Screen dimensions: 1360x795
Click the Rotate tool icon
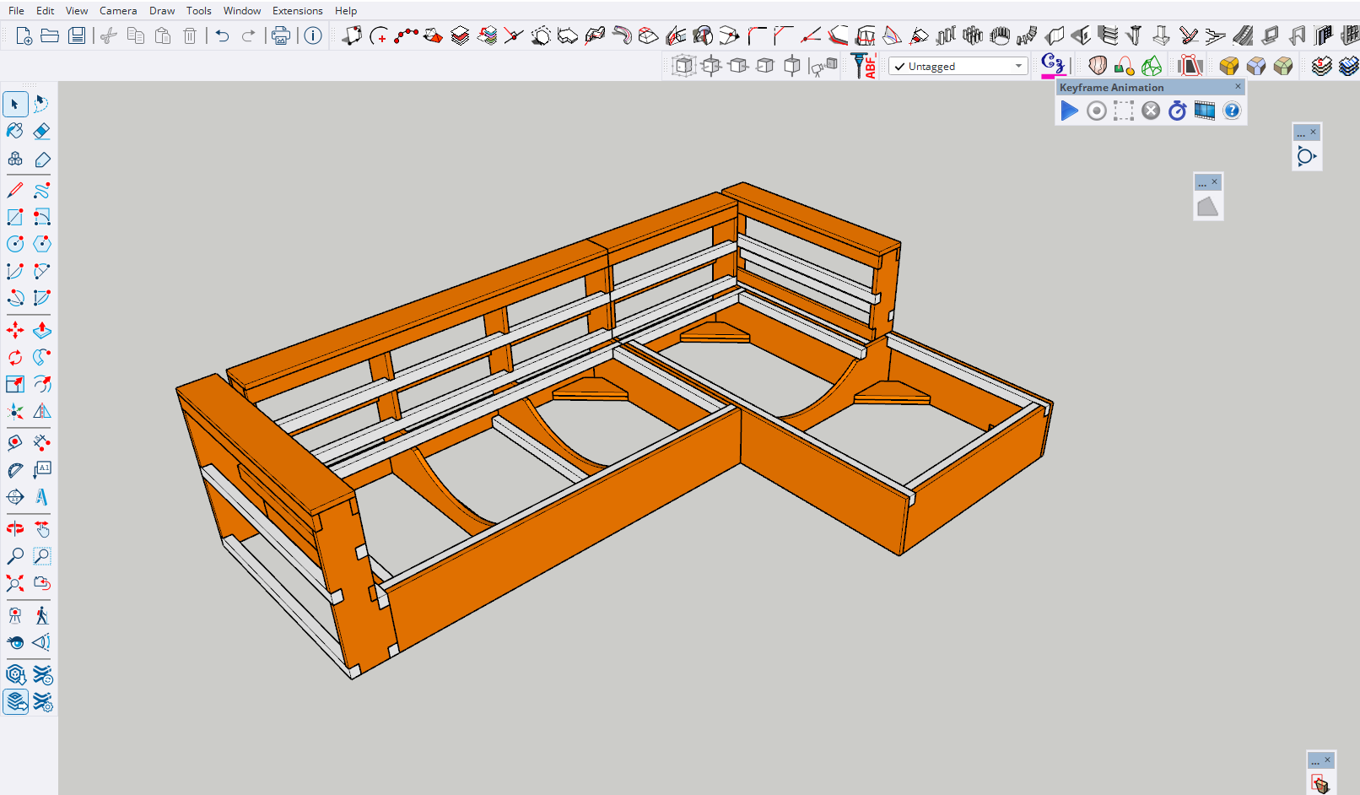click(15, 357)
